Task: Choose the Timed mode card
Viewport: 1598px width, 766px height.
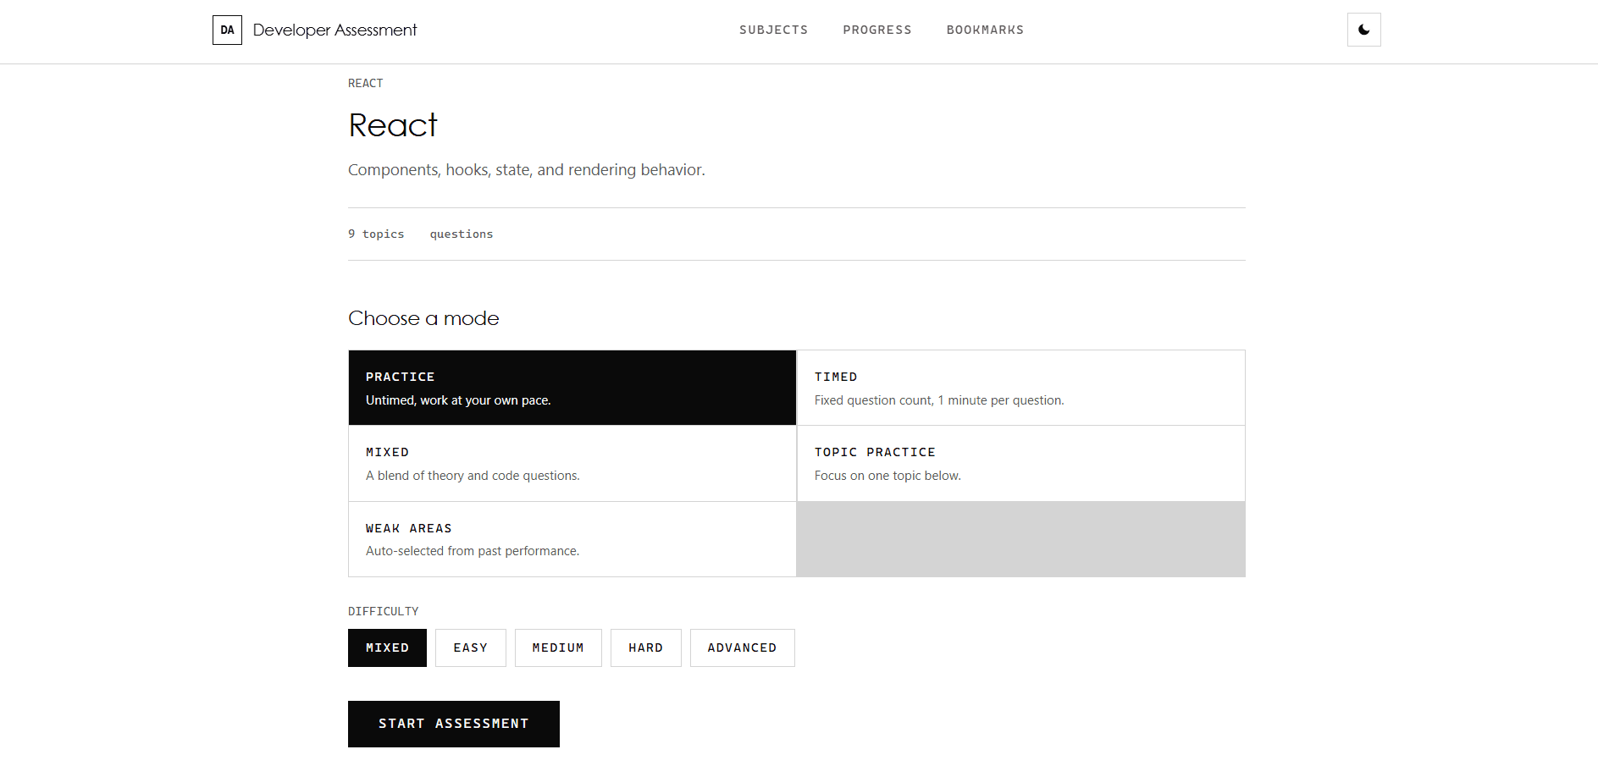Action: (x=1021, y=388)
